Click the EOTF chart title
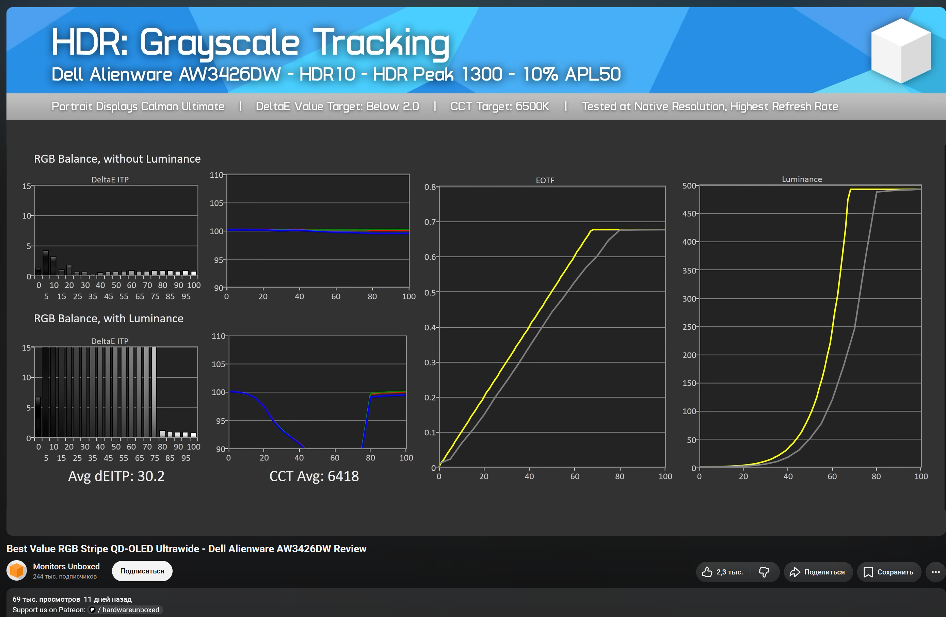The height and width of the screenshot is (617, 946). pos(545,180)
